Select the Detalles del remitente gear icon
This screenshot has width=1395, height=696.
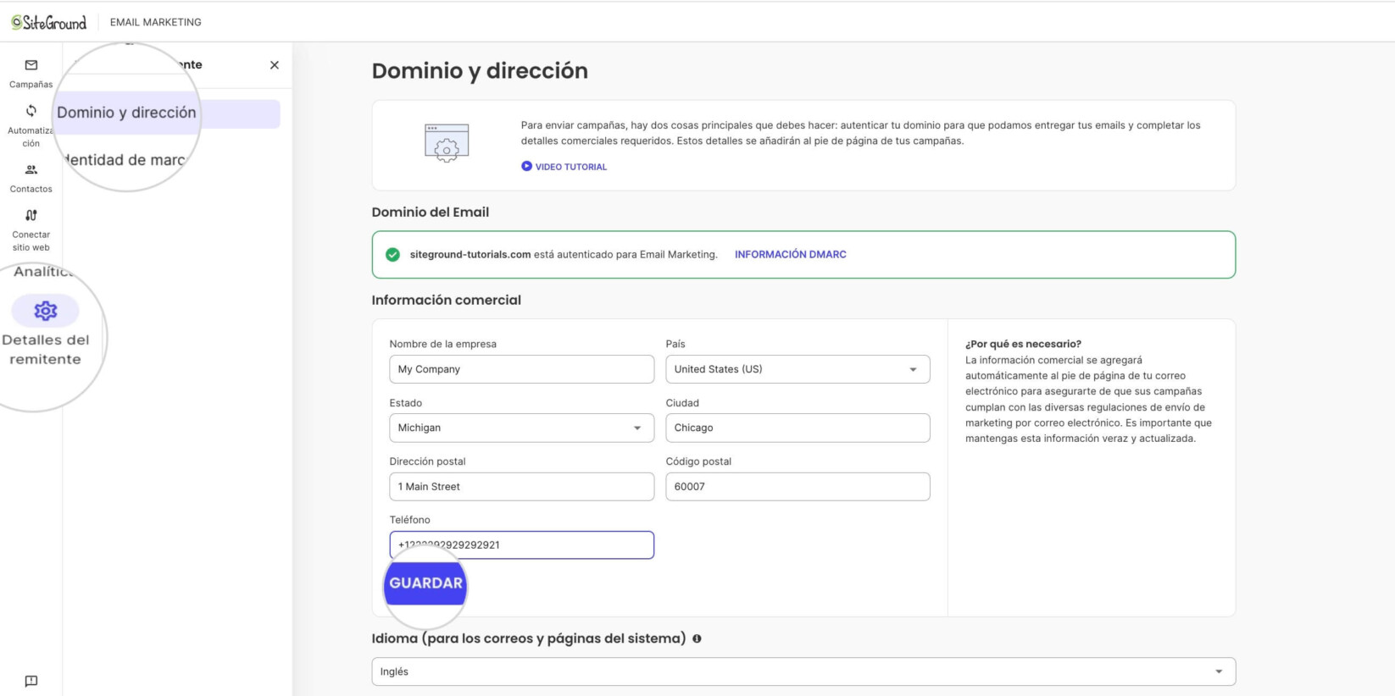[x=46, y=311]
